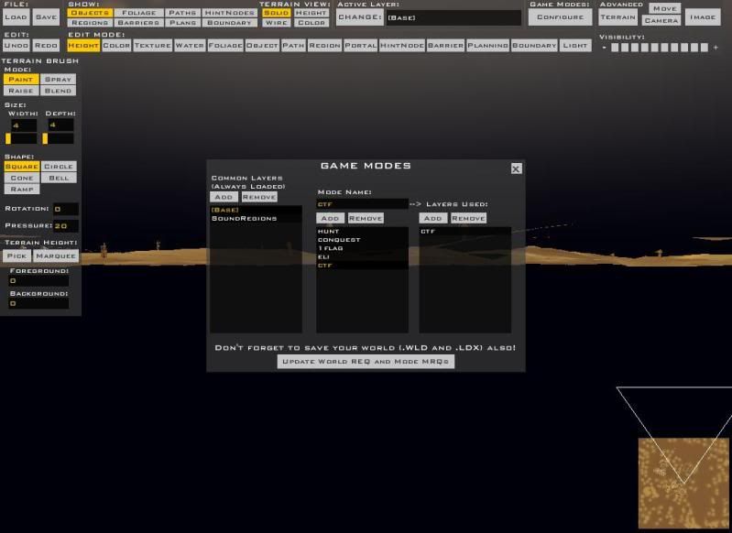The image size is (732, 533).
Task: Adjust the Depth slider
Action: point(58,138)
